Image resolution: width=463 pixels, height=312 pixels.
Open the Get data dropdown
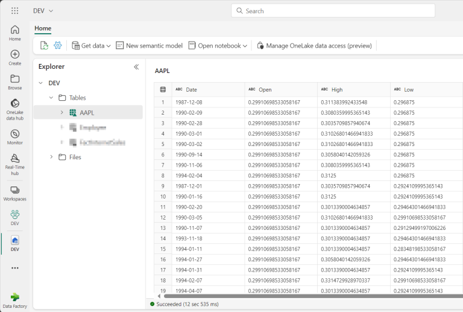(91, 45)
